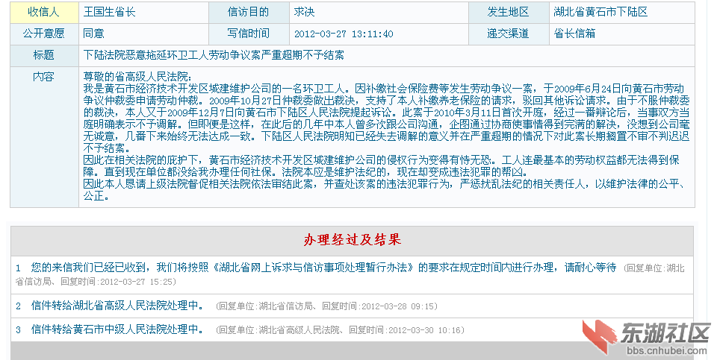717x360 pixels.
Task: Click the 办理经过及结果 heading
Action: coord(352,240)
